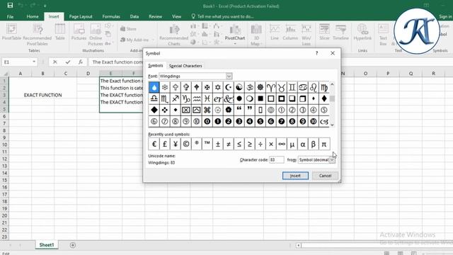Screen dimensions: 453x255
Task: Expand the 'from' Symbol (decimal) dropdown
Action: coord(332,159)
